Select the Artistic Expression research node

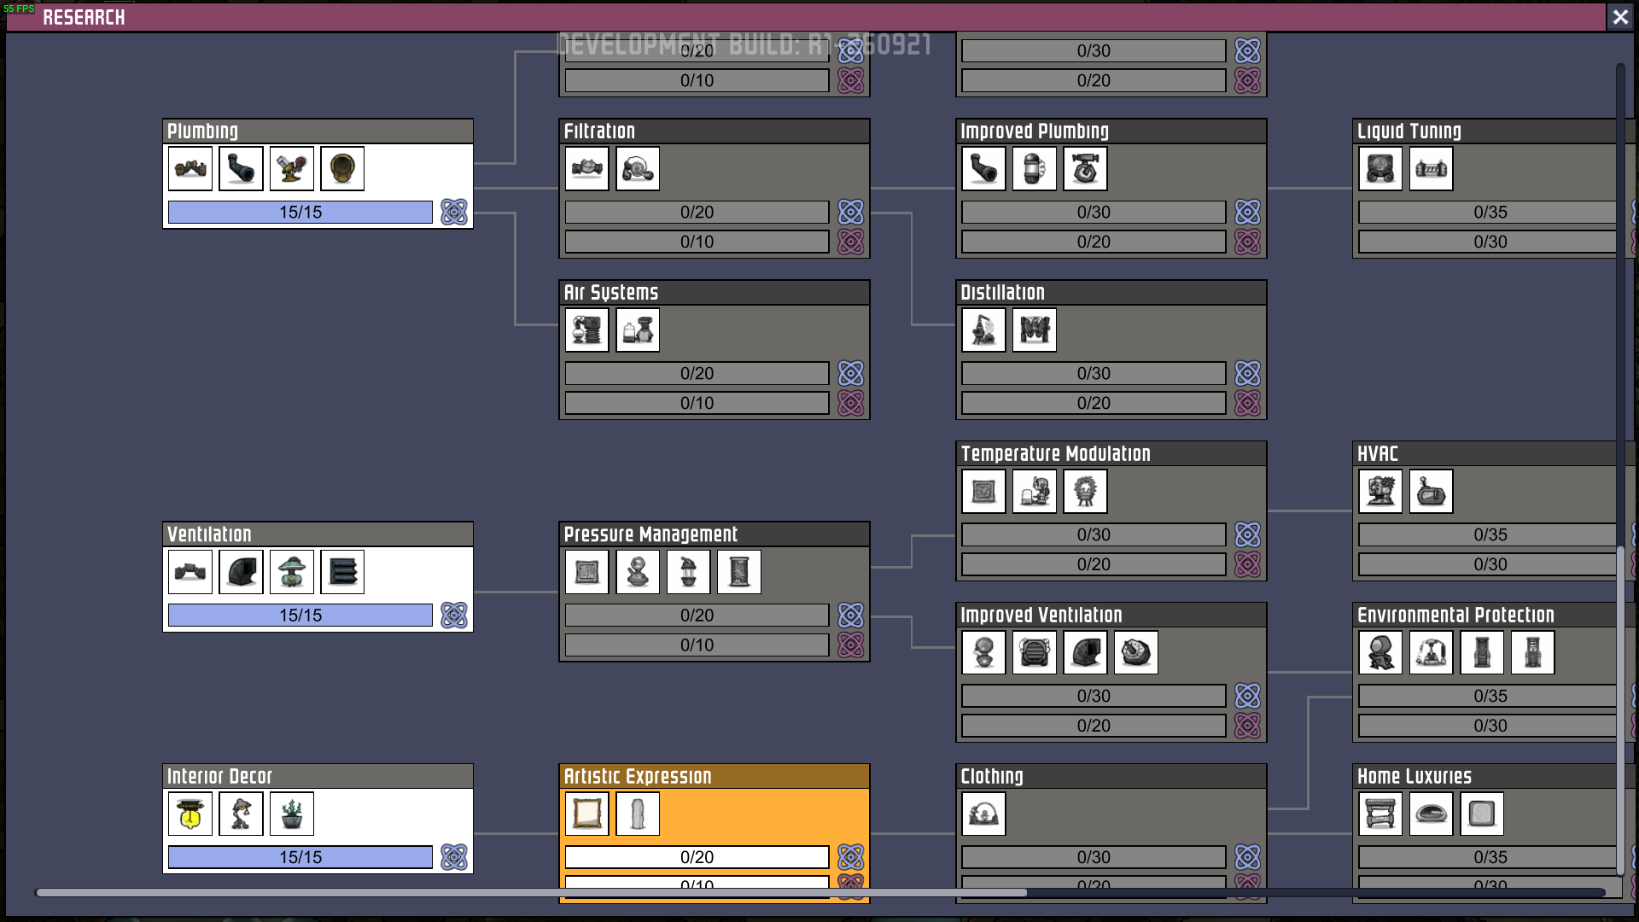tap(715, 776)
